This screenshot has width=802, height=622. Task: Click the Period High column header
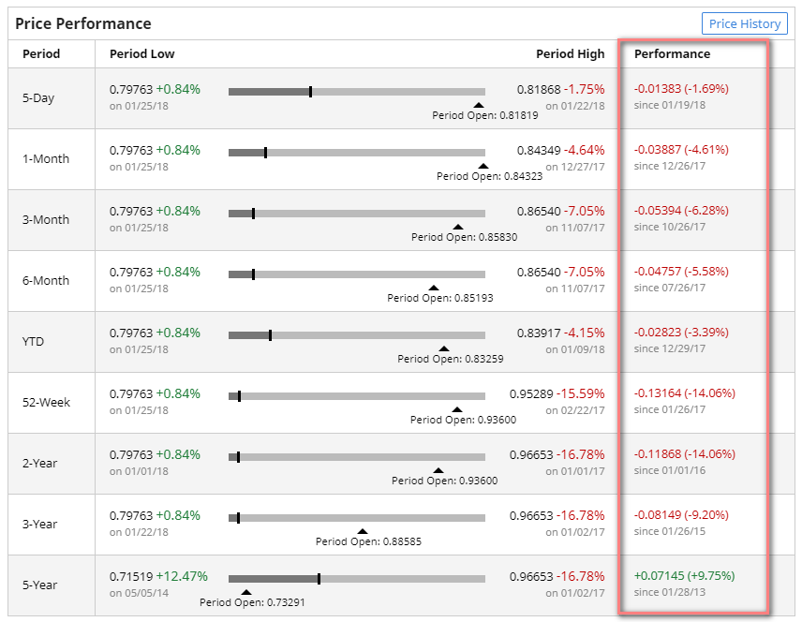click(570, 54)
